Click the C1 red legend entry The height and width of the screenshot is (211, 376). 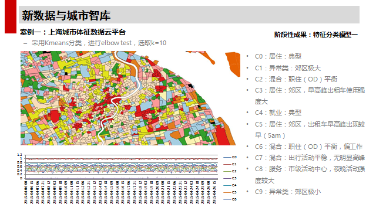tap(230, 164)
